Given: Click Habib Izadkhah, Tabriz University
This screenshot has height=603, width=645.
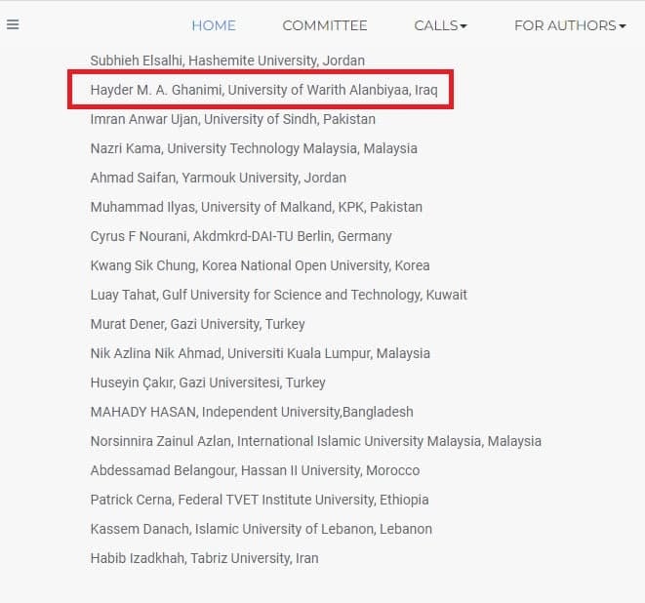Looking at the screenshot, I should [x=204, y=558].
